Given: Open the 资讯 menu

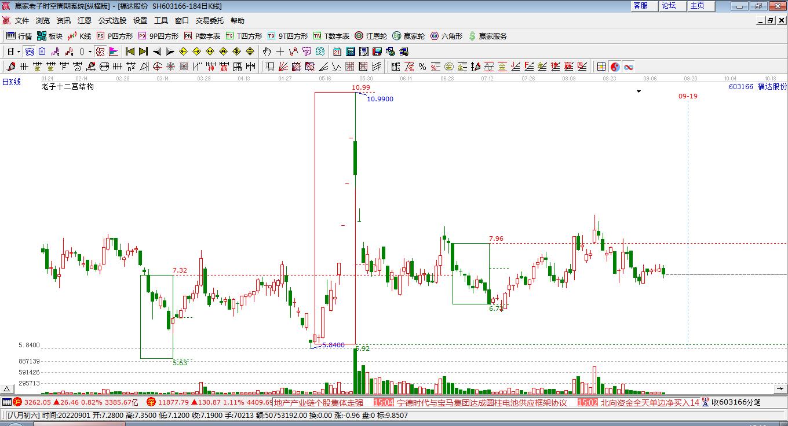Looking at the screenshot, I should (x=64, y=20).
